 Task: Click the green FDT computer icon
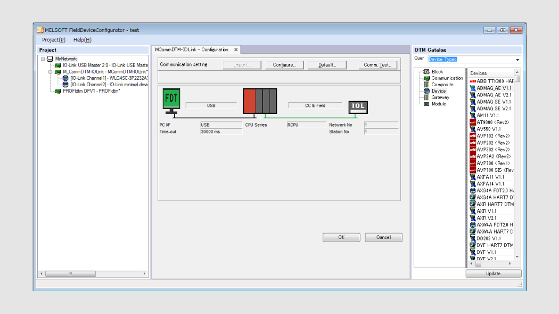pyautogui.click(x=171, y=99)
